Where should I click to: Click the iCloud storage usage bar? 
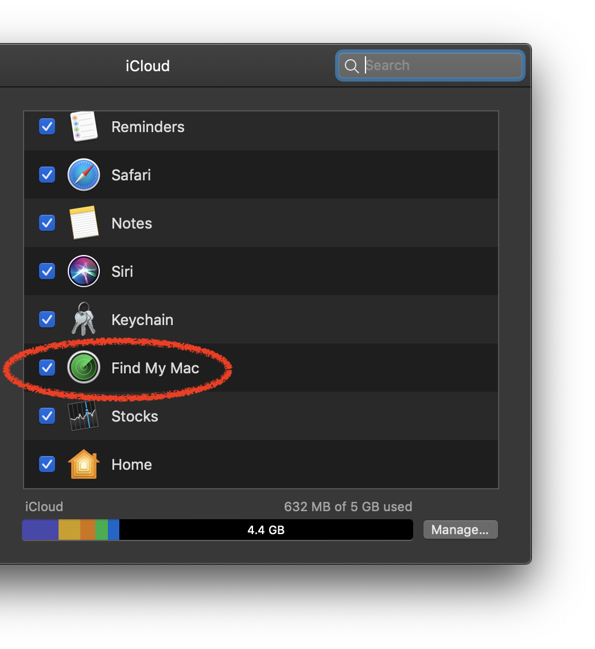click(x=217, y=530)
